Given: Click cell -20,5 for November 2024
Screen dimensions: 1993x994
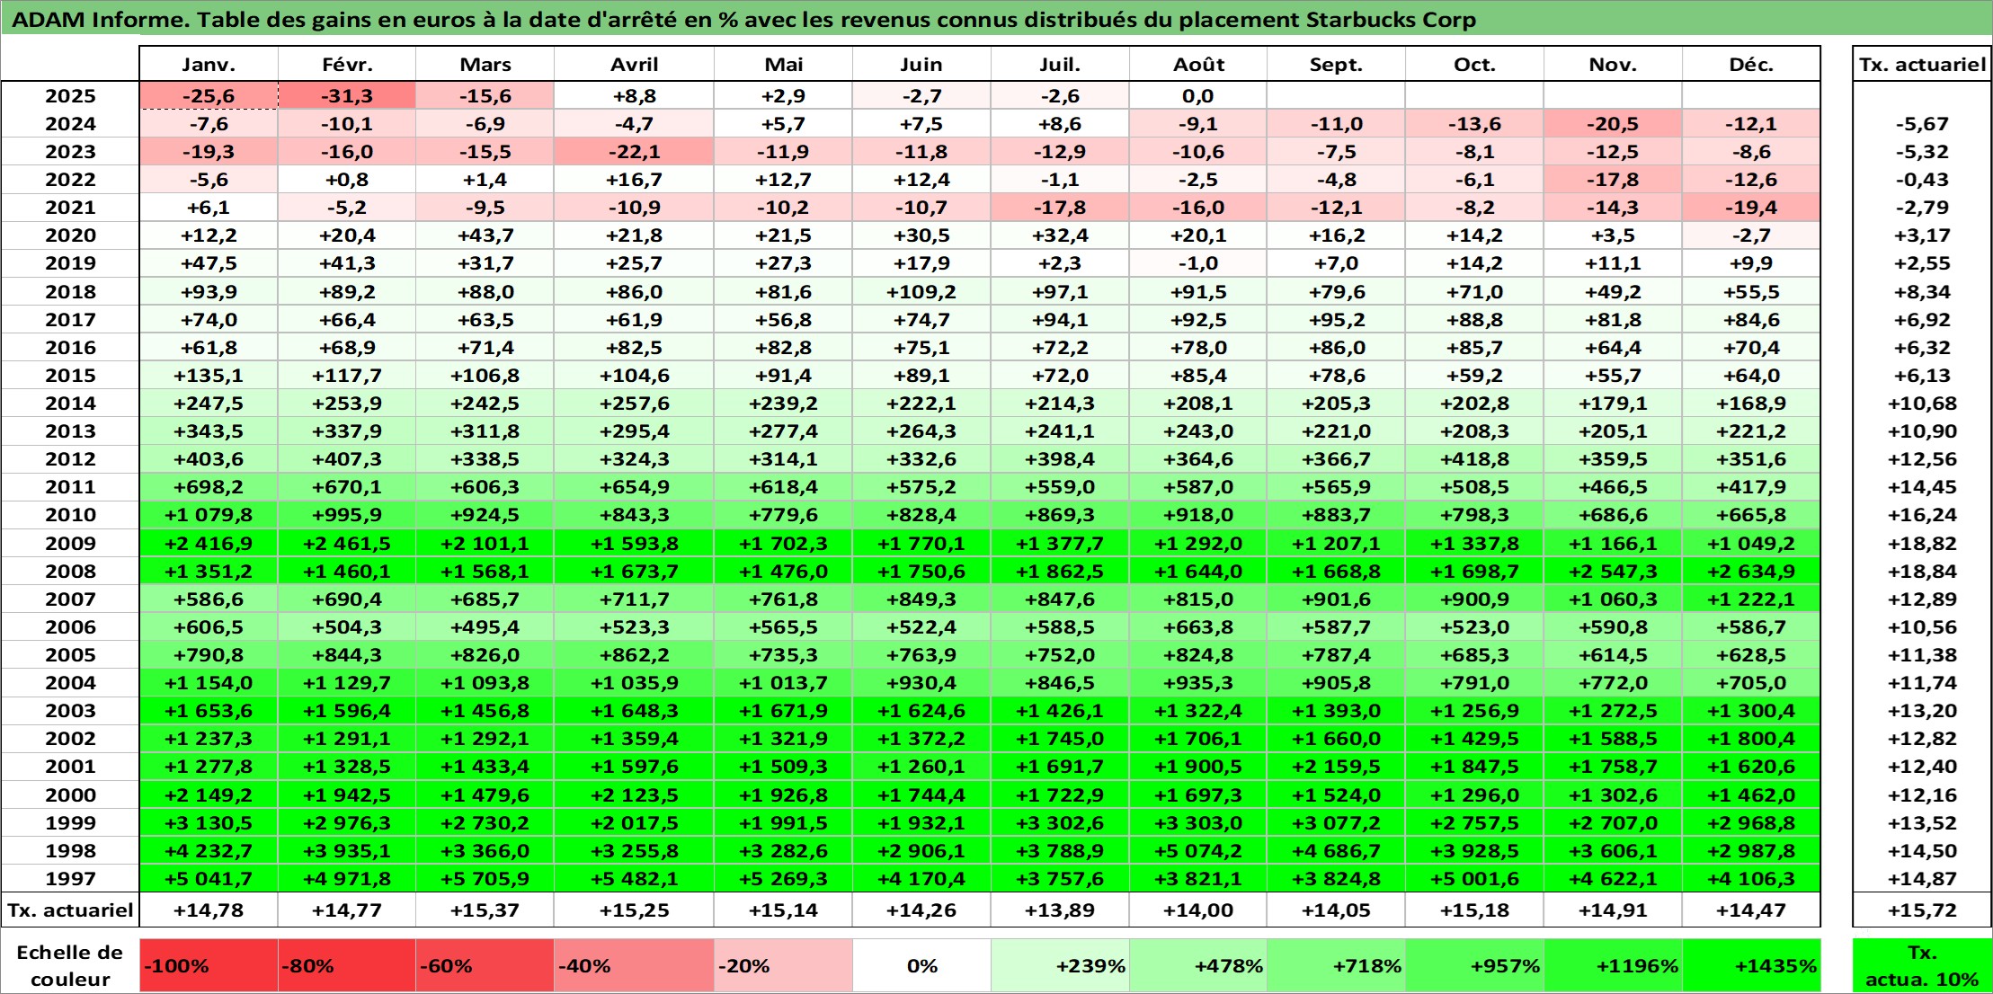Looking at the screenshot, I should point(1613,124).
